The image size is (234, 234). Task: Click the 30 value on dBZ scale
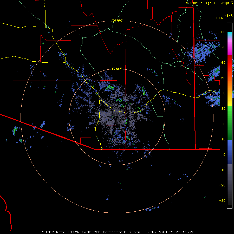[x=223, y=109]
